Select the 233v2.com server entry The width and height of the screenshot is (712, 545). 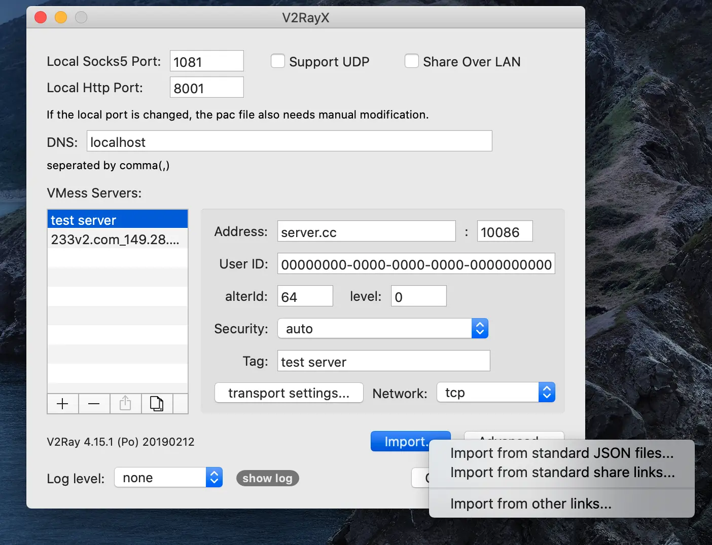coord(118,239)
